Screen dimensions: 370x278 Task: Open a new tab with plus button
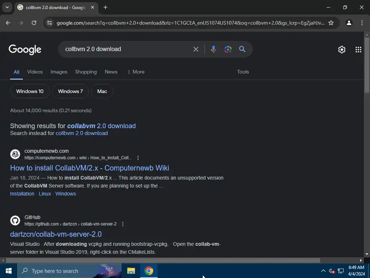pos(106,7)
